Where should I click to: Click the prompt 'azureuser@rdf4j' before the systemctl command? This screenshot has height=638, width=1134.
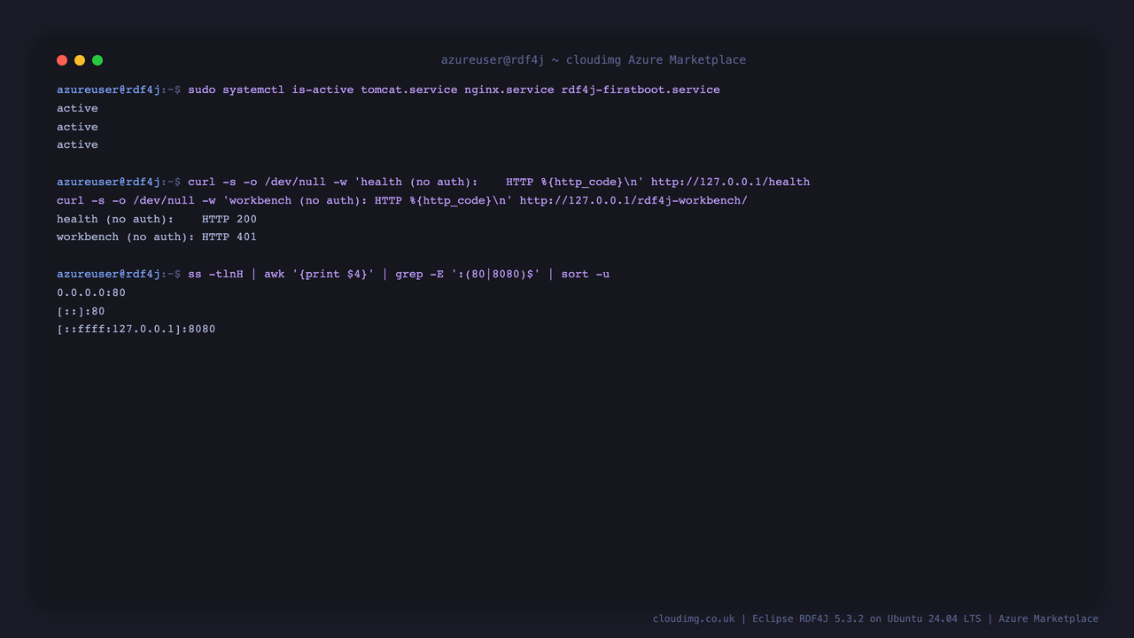coord(108,90)
